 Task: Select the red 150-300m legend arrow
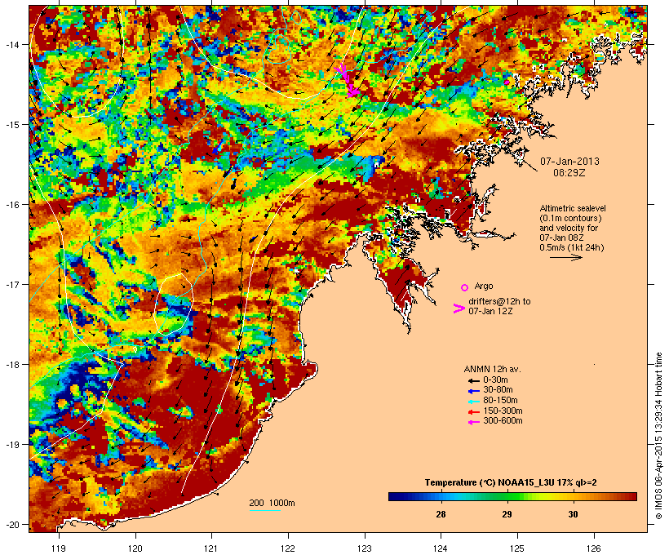473,412
